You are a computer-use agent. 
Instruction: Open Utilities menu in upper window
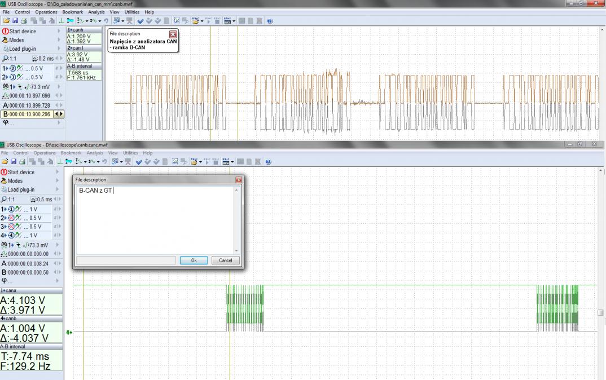(x=132, y=12)
